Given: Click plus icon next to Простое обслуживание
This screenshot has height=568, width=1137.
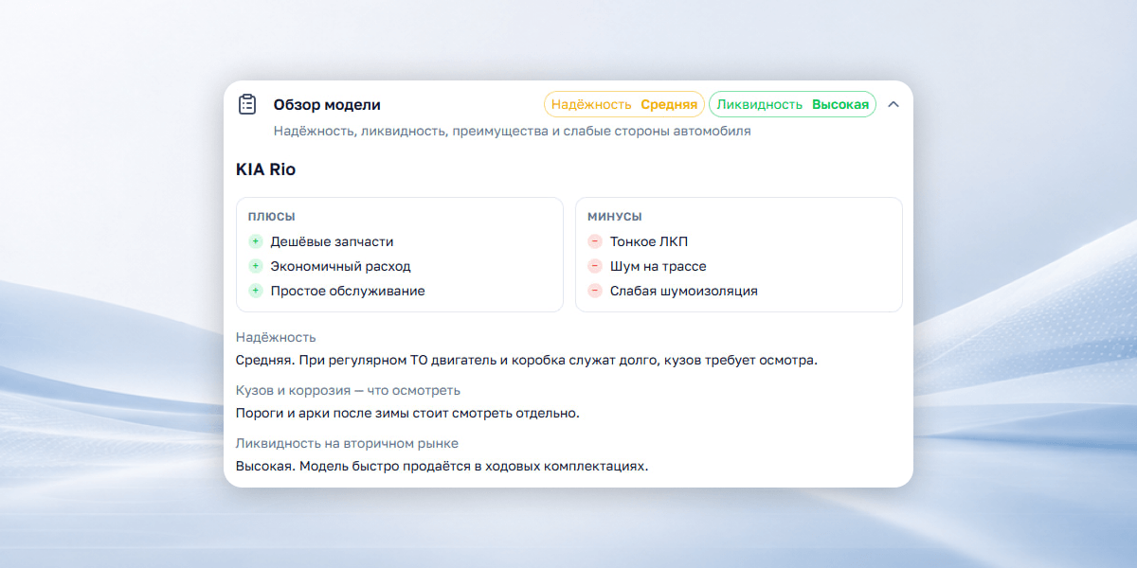Looking at the screenshot, I should [x=255, y=291].
